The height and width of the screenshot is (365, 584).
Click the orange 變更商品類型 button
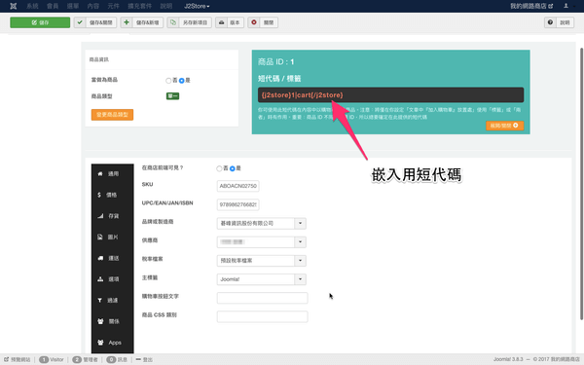(112, 114)
